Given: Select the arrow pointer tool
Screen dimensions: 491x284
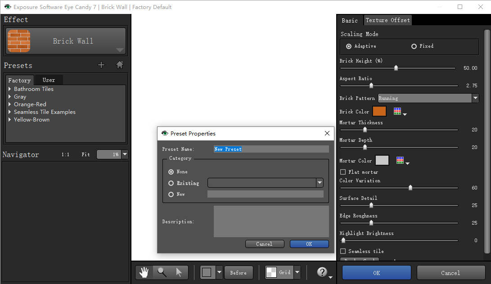Looking at the screenshot, I should pos(179,272).
